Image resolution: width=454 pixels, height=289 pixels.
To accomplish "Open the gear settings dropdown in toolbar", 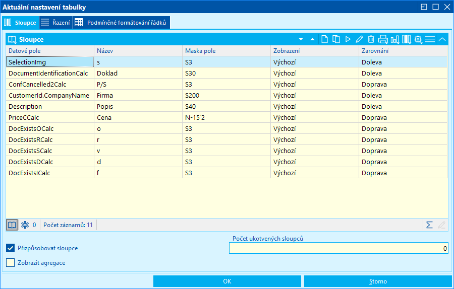I will [418, 39].
